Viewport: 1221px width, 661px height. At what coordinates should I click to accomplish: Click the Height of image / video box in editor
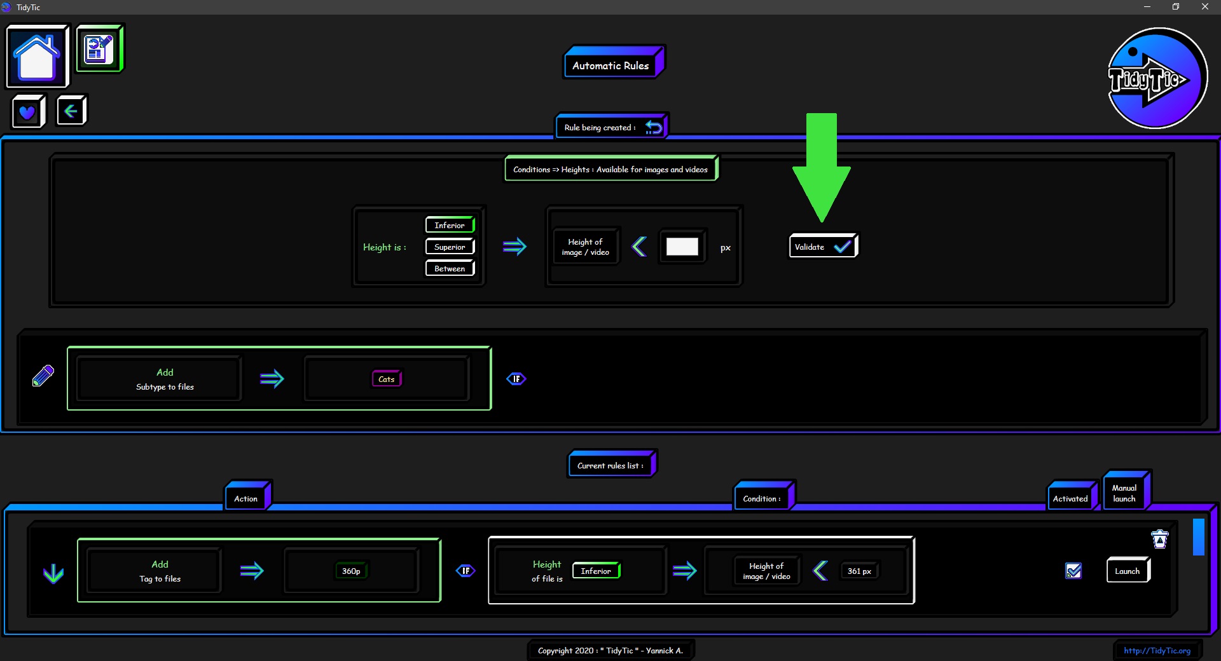click(x=586, y=247)
